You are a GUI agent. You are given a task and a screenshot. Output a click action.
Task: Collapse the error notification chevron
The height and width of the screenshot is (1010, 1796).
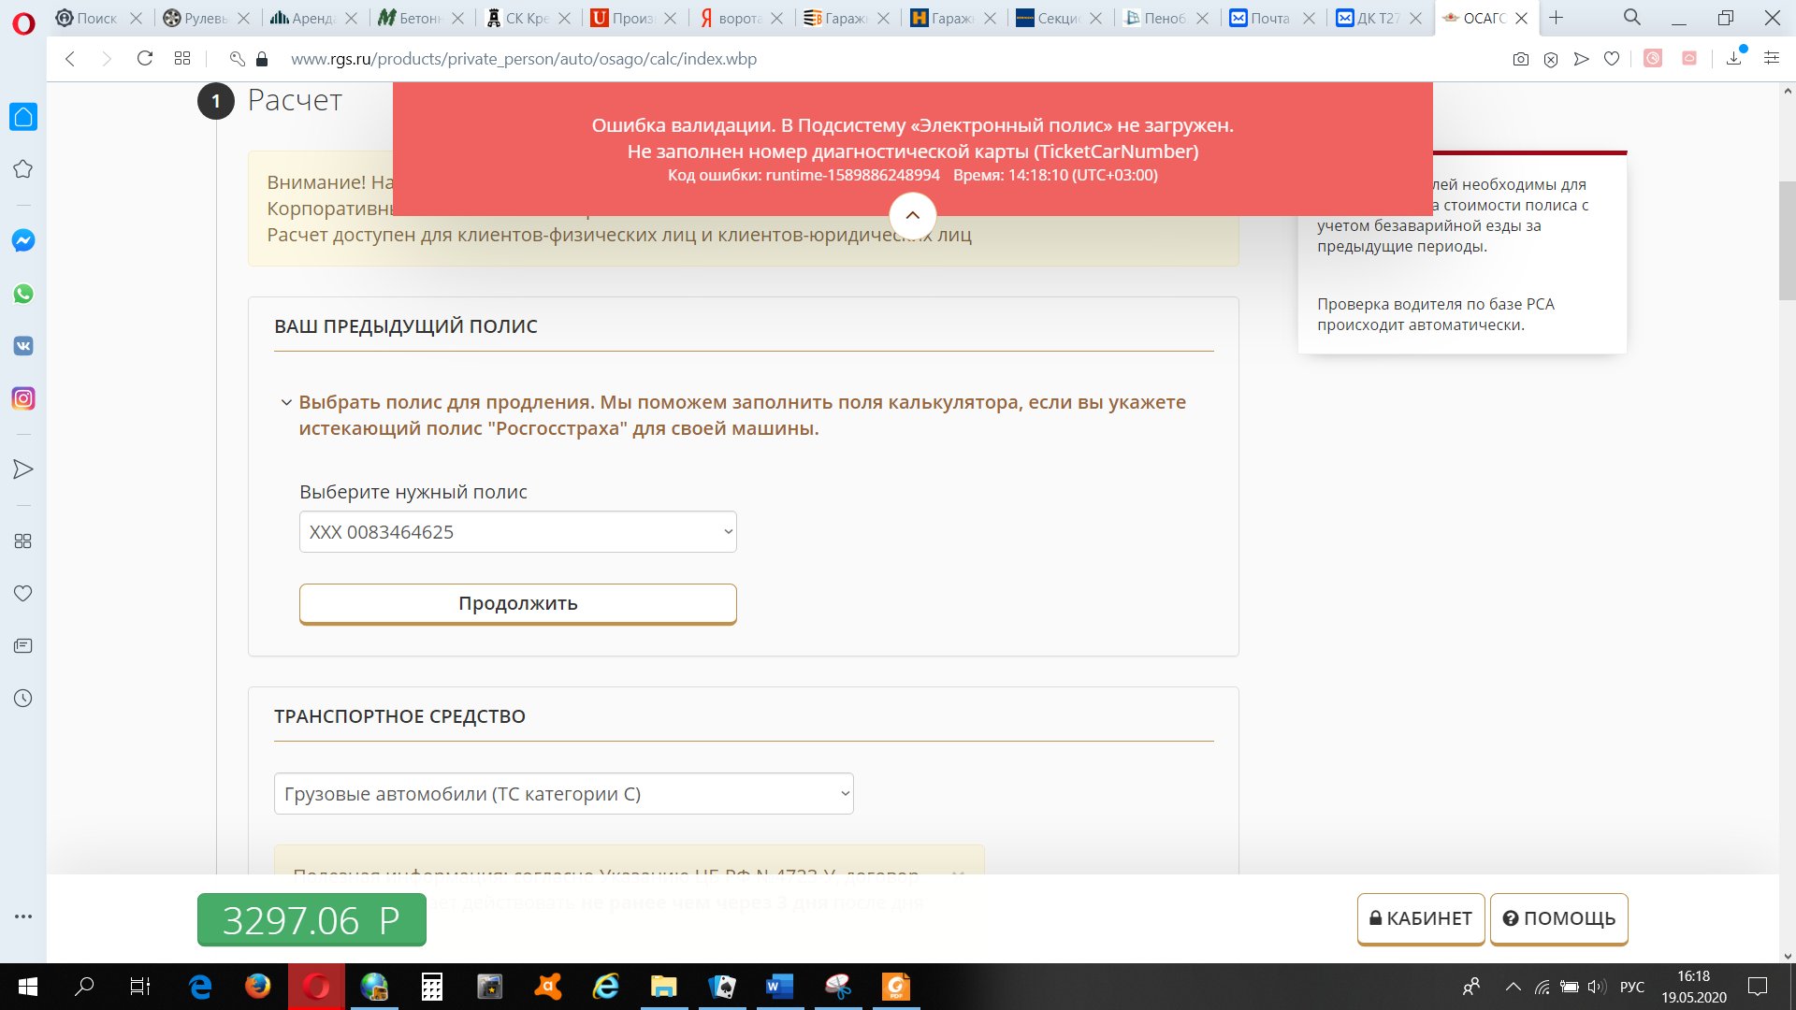(912, 214)
